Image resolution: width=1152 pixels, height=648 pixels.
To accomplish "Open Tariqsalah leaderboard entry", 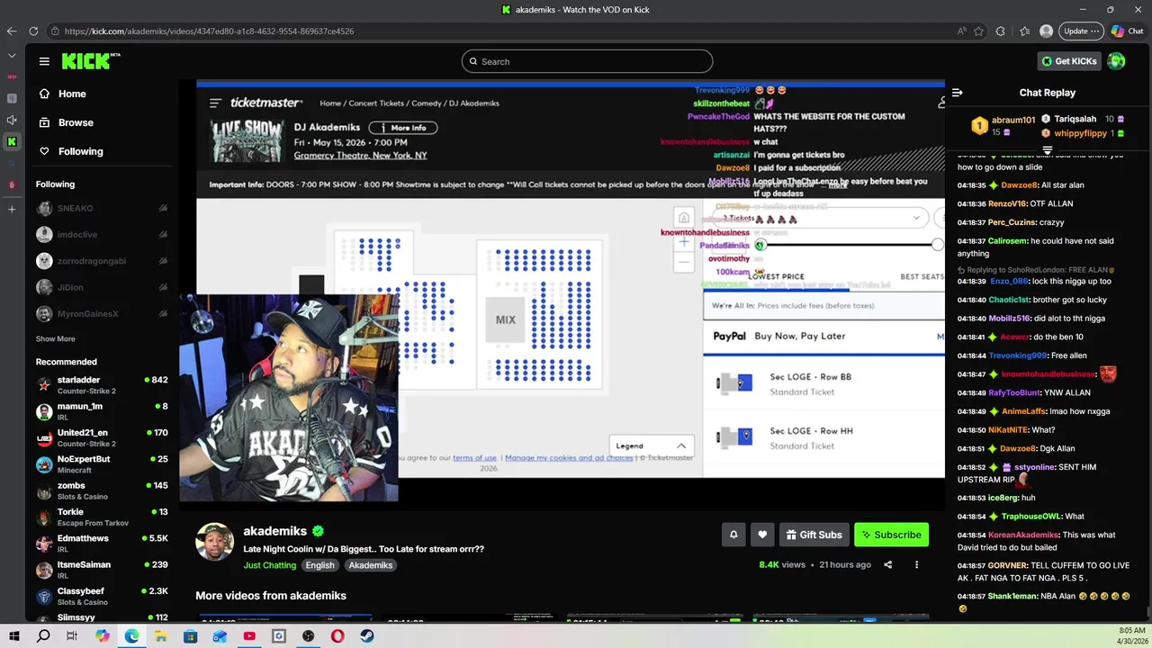I will pyautogui.click(x=1082, y=119).
